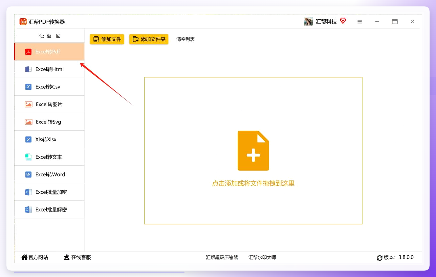This screenshot has height=277, width=436.
Task: Click the 添加文件 button
Action: click(x=107, y=39)
